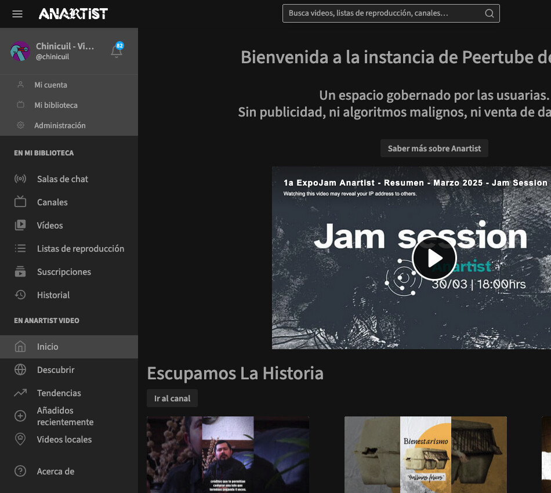Go to Mi biblioteca

click(x=56, y=105)
